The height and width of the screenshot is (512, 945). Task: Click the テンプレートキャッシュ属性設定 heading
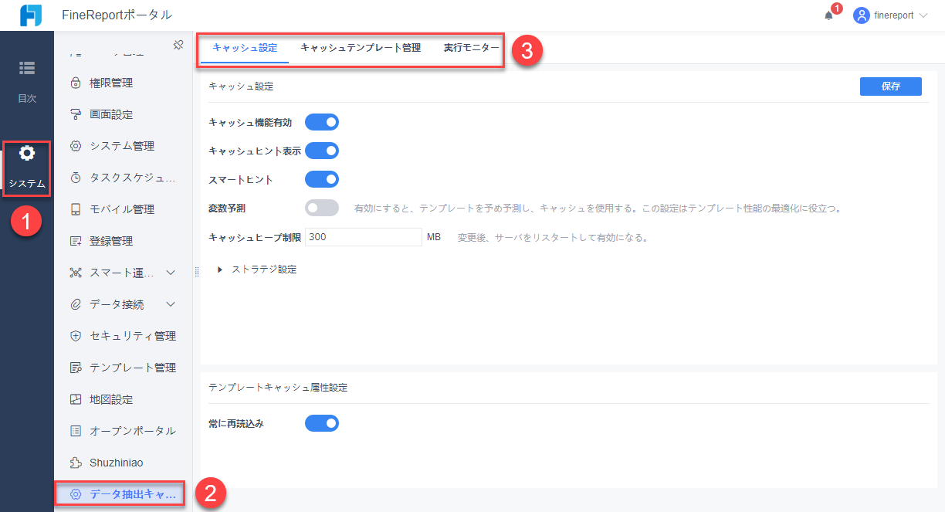(278, 388)
